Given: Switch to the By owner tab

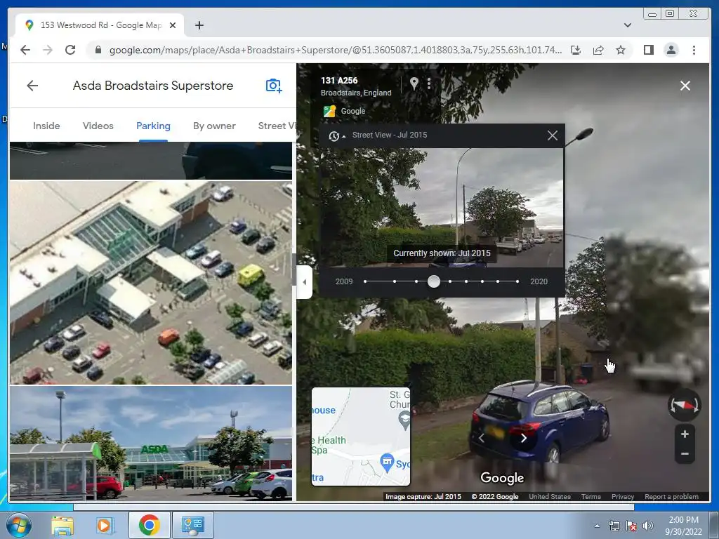Looking at the screenshot, I should pyautogui.click(x=214, y=126).
